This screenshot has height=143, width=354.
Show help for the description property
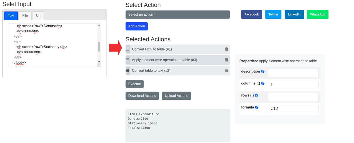pos(263,71)
